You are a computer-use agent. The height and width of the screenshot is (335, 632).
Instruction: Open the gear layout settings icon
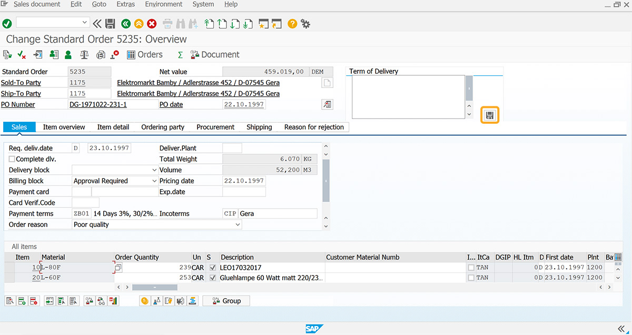tap(305, 24)
